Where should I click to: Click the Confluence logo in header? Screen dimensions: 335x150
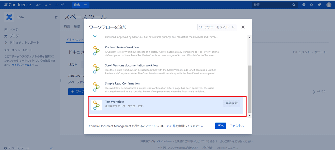click(17, 5)
